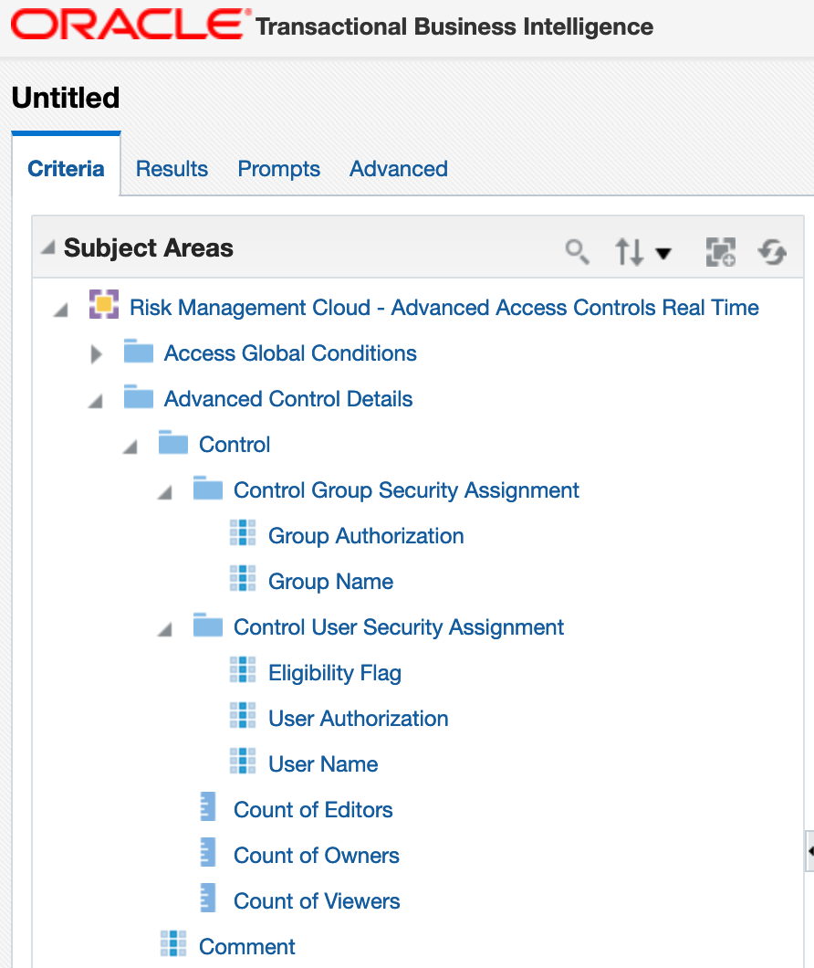Switch to the Criteria tab
Image resolution: width=814 pixels, height=968 pixels.
[66, 169]
